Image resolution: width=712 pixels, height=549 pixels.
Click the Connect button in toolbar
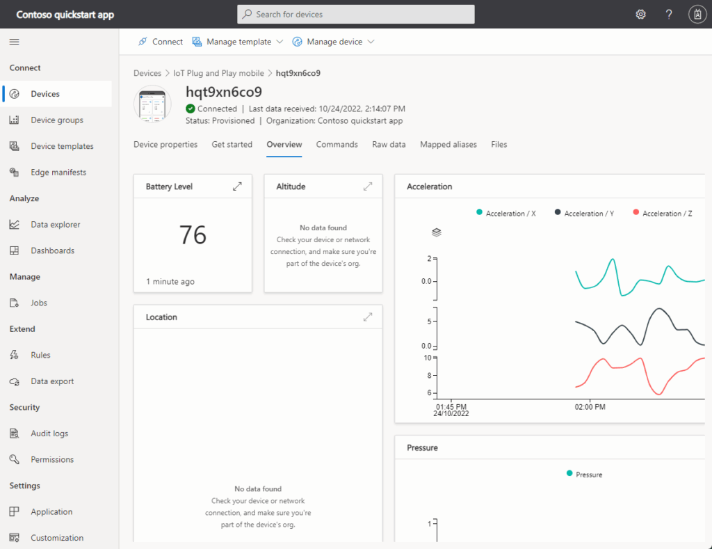[x=160, y=42]
